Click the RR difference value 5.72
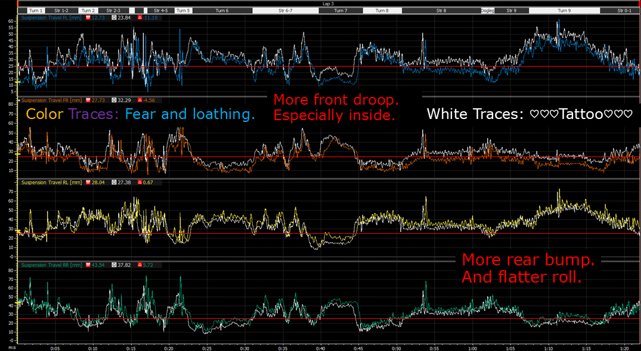This screenshot has width=641, height=351. (x=148, y=265)
